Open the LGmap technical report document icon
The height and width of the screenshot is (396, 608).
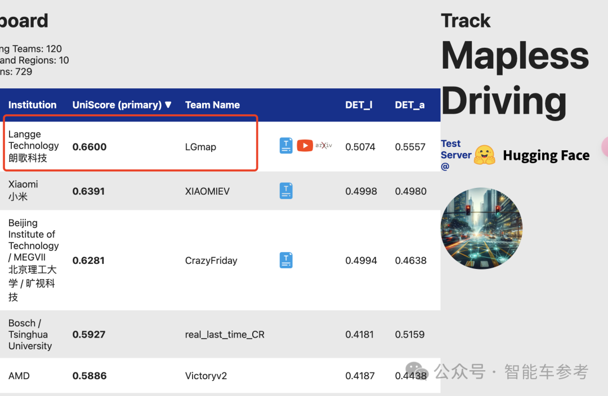[286, 146]
